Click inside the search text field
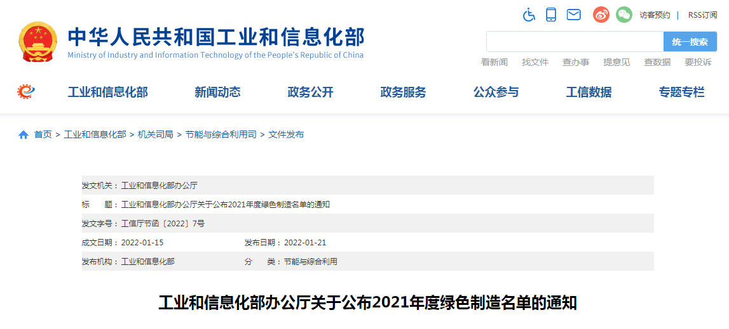729x329 pixels. click(575, 42)
